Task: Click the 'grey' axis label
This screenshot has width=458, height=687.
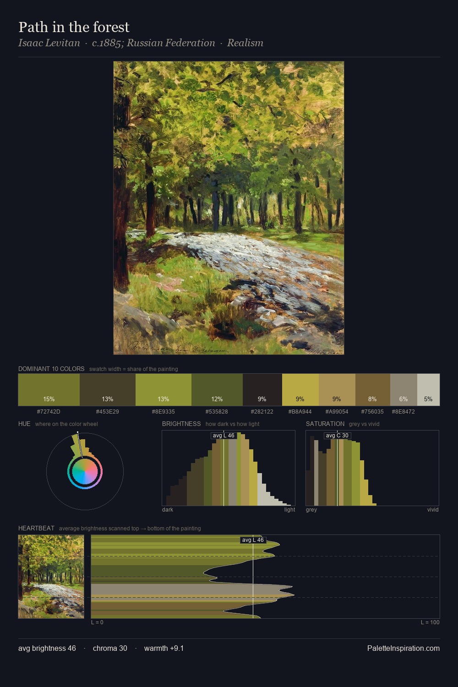Action: click(311, 510)
